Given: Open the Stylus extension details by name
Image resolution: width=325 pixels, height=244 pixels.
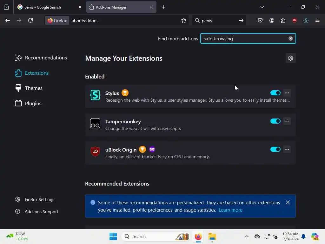Looking at the screenshot, I should (112, 93).
